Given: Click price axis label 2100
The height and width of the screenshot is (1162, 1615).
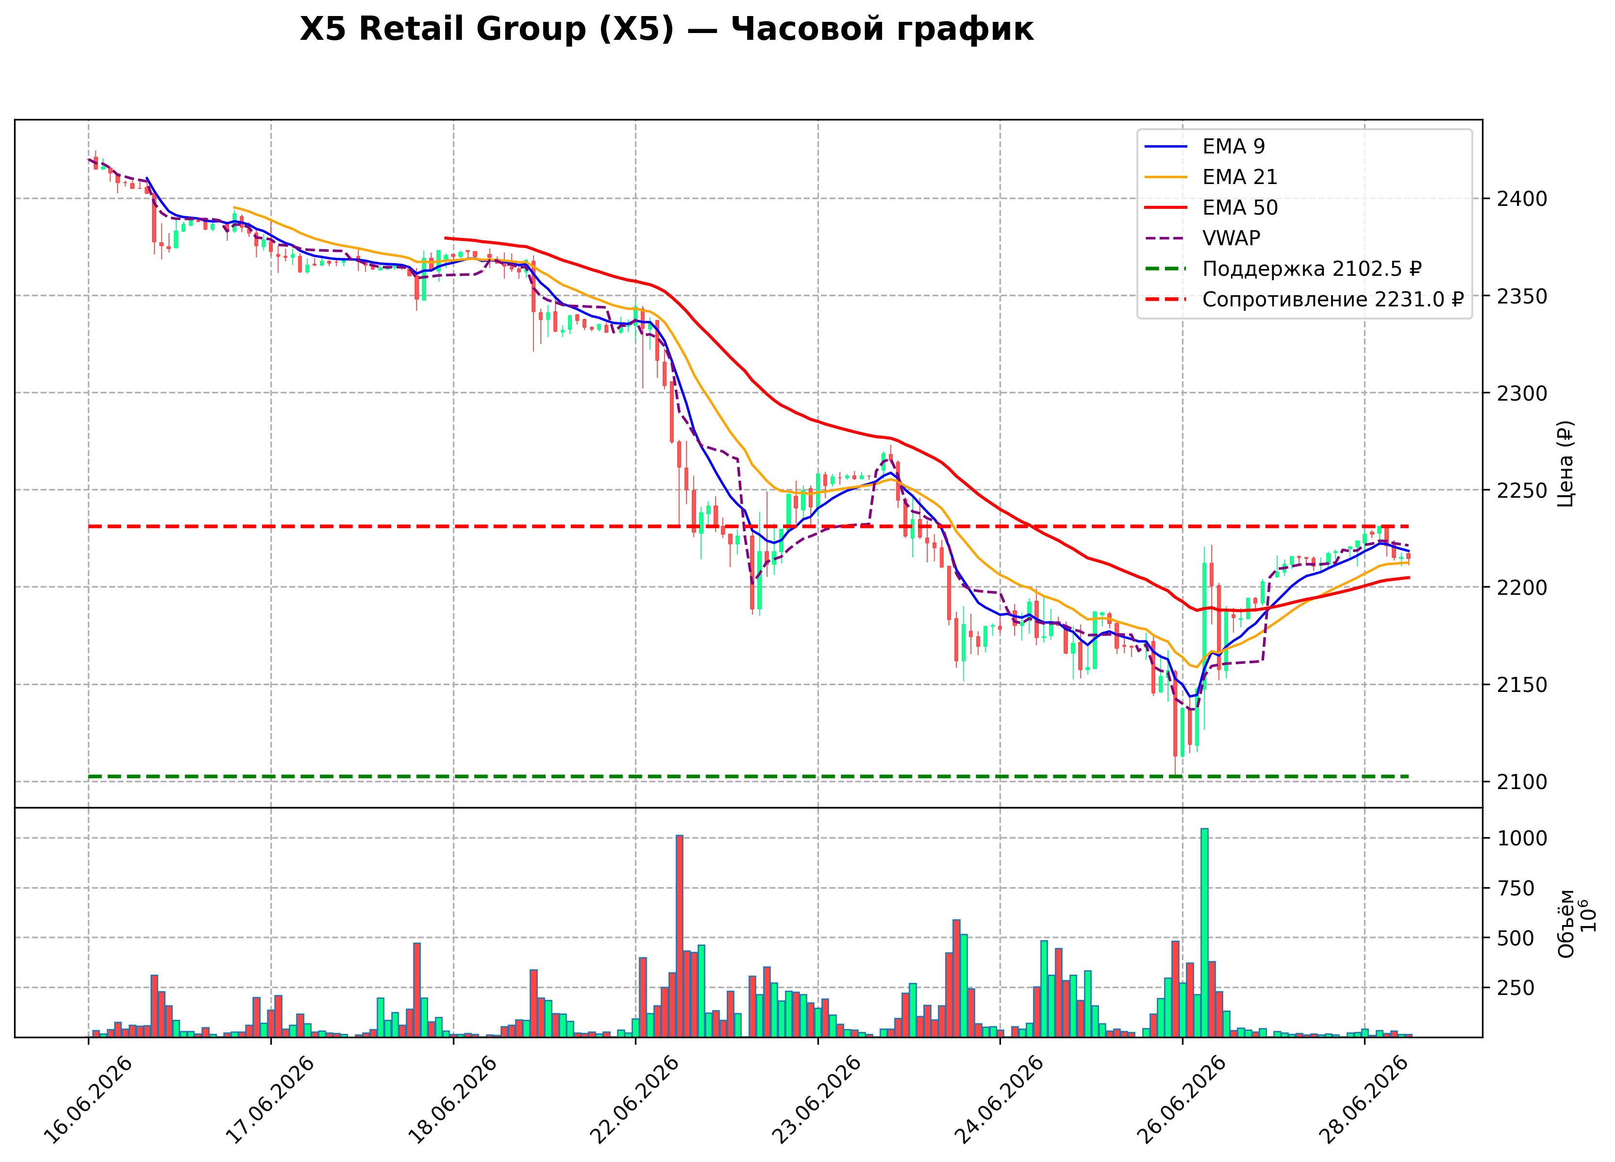Looking at the screenshot, I should pos(1522,782).
